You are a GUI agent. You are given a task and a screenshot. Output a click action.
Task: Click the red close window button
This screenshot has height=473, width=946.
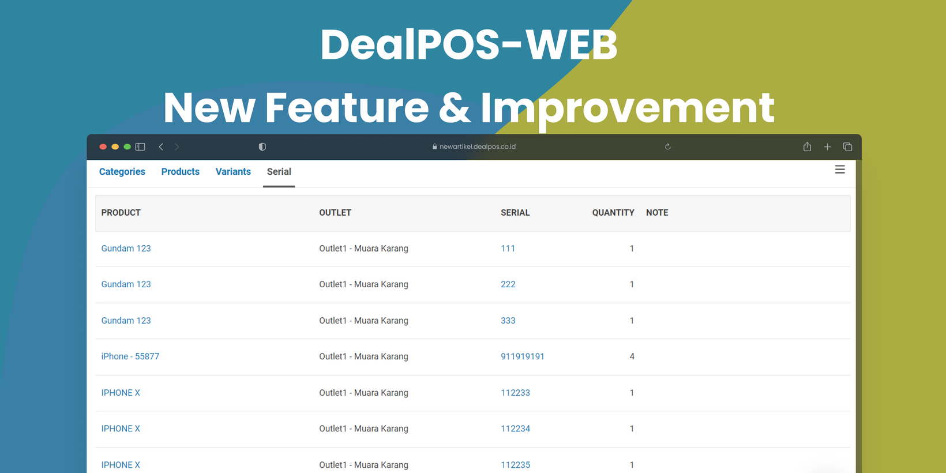pos(103,147)
